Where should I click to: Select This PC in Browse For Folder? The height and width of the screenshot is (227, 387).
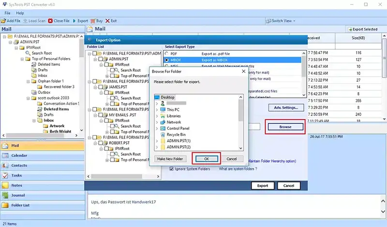tap(173, 110)
